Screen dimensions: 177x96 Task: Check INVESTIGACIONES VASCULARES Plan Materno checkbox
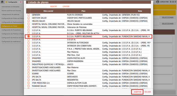coord(28,68)
